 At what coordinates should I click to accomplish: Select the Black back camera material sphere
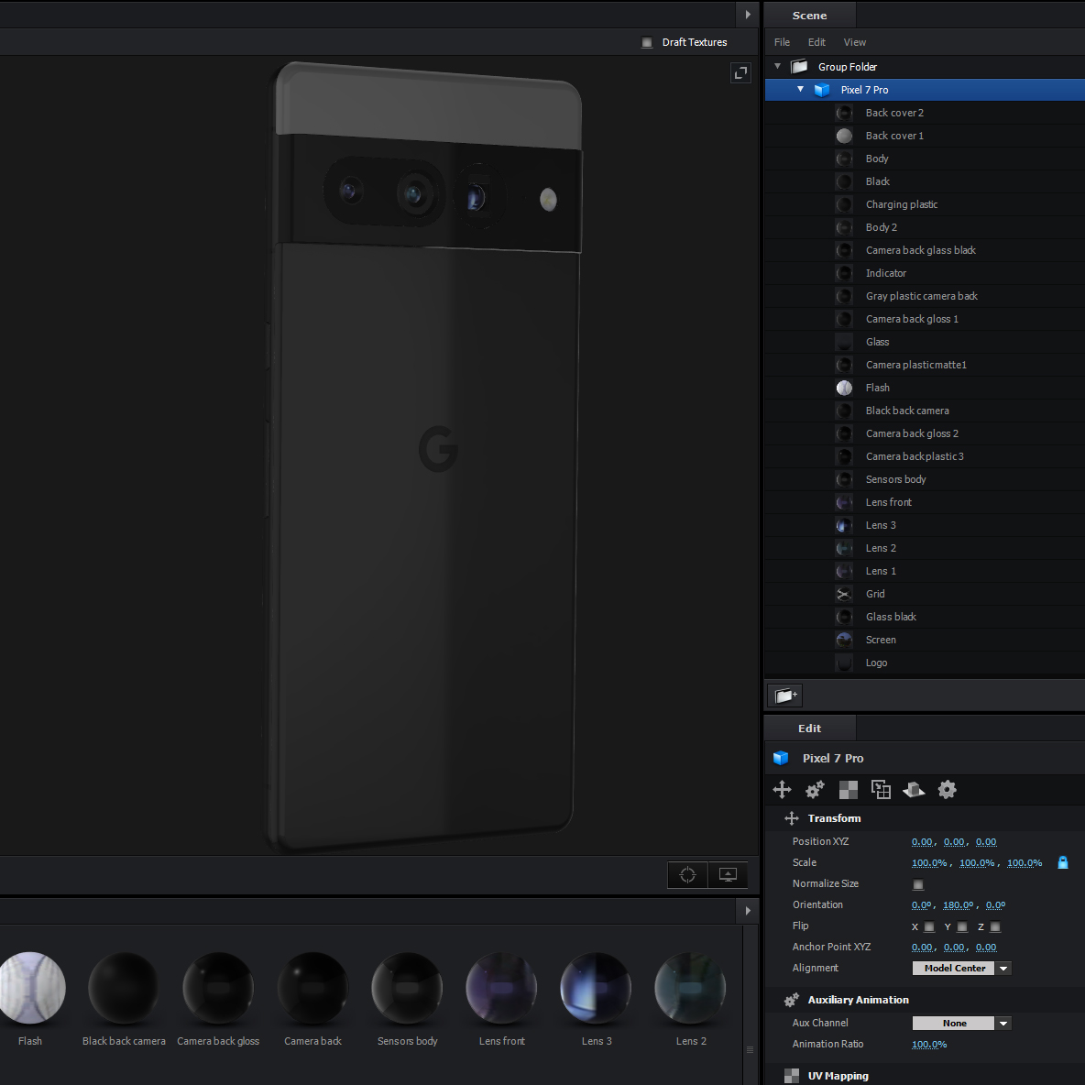(x=124, y=988)
